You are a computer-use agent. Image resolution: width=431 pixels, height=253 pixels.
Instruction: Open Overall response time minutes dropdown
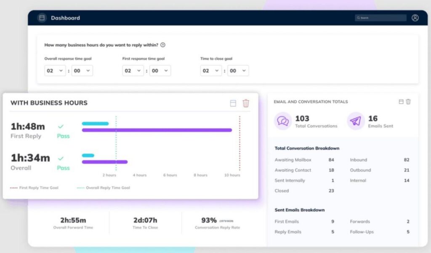[82, 71]
